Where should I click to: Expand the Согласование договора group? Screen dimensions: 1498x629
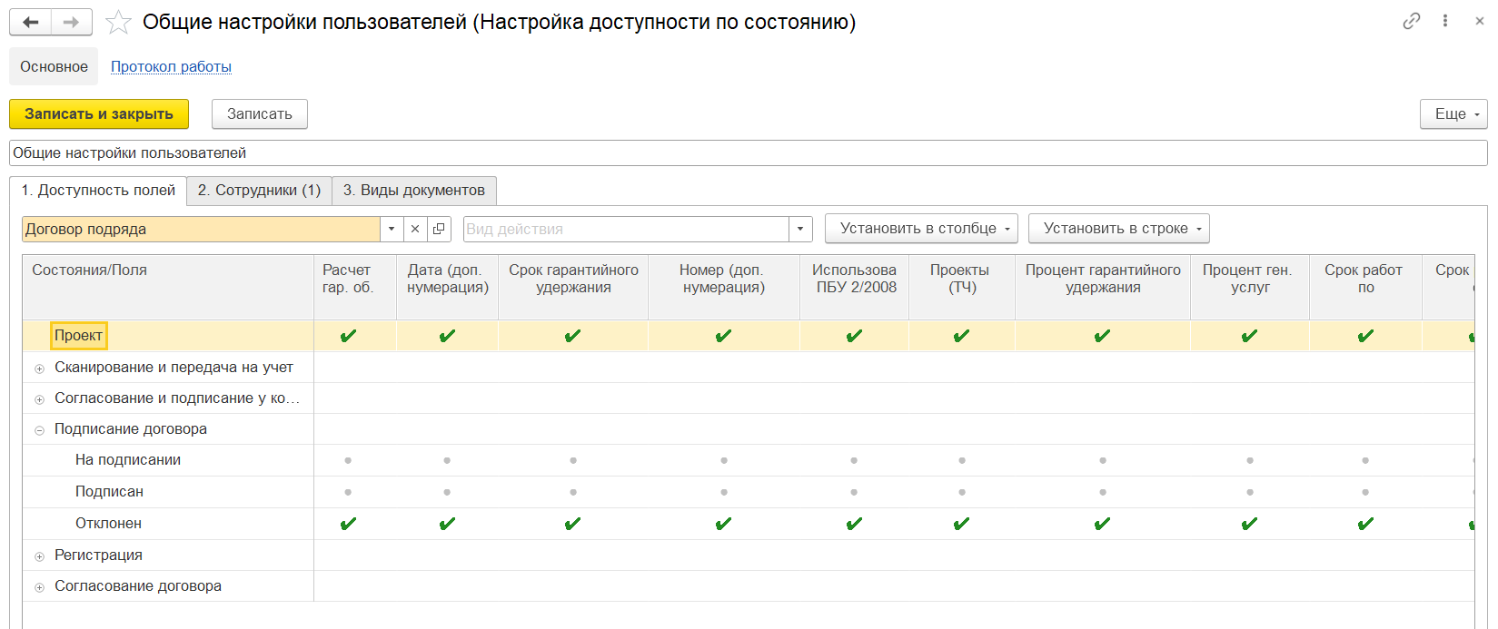39,587
